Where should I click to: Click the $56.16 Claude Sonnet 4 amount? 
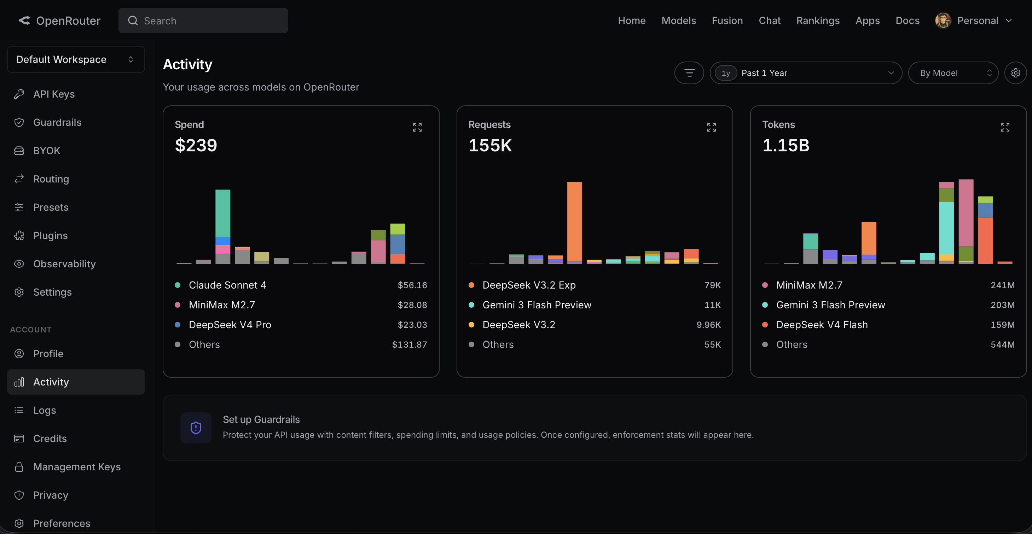tap(412, 285)
